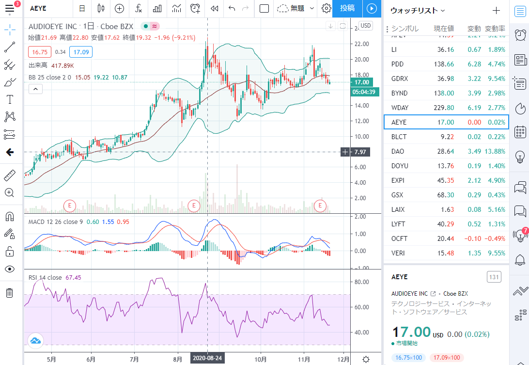
Task: Select chart layout square icon
Action: coord(264,8)
